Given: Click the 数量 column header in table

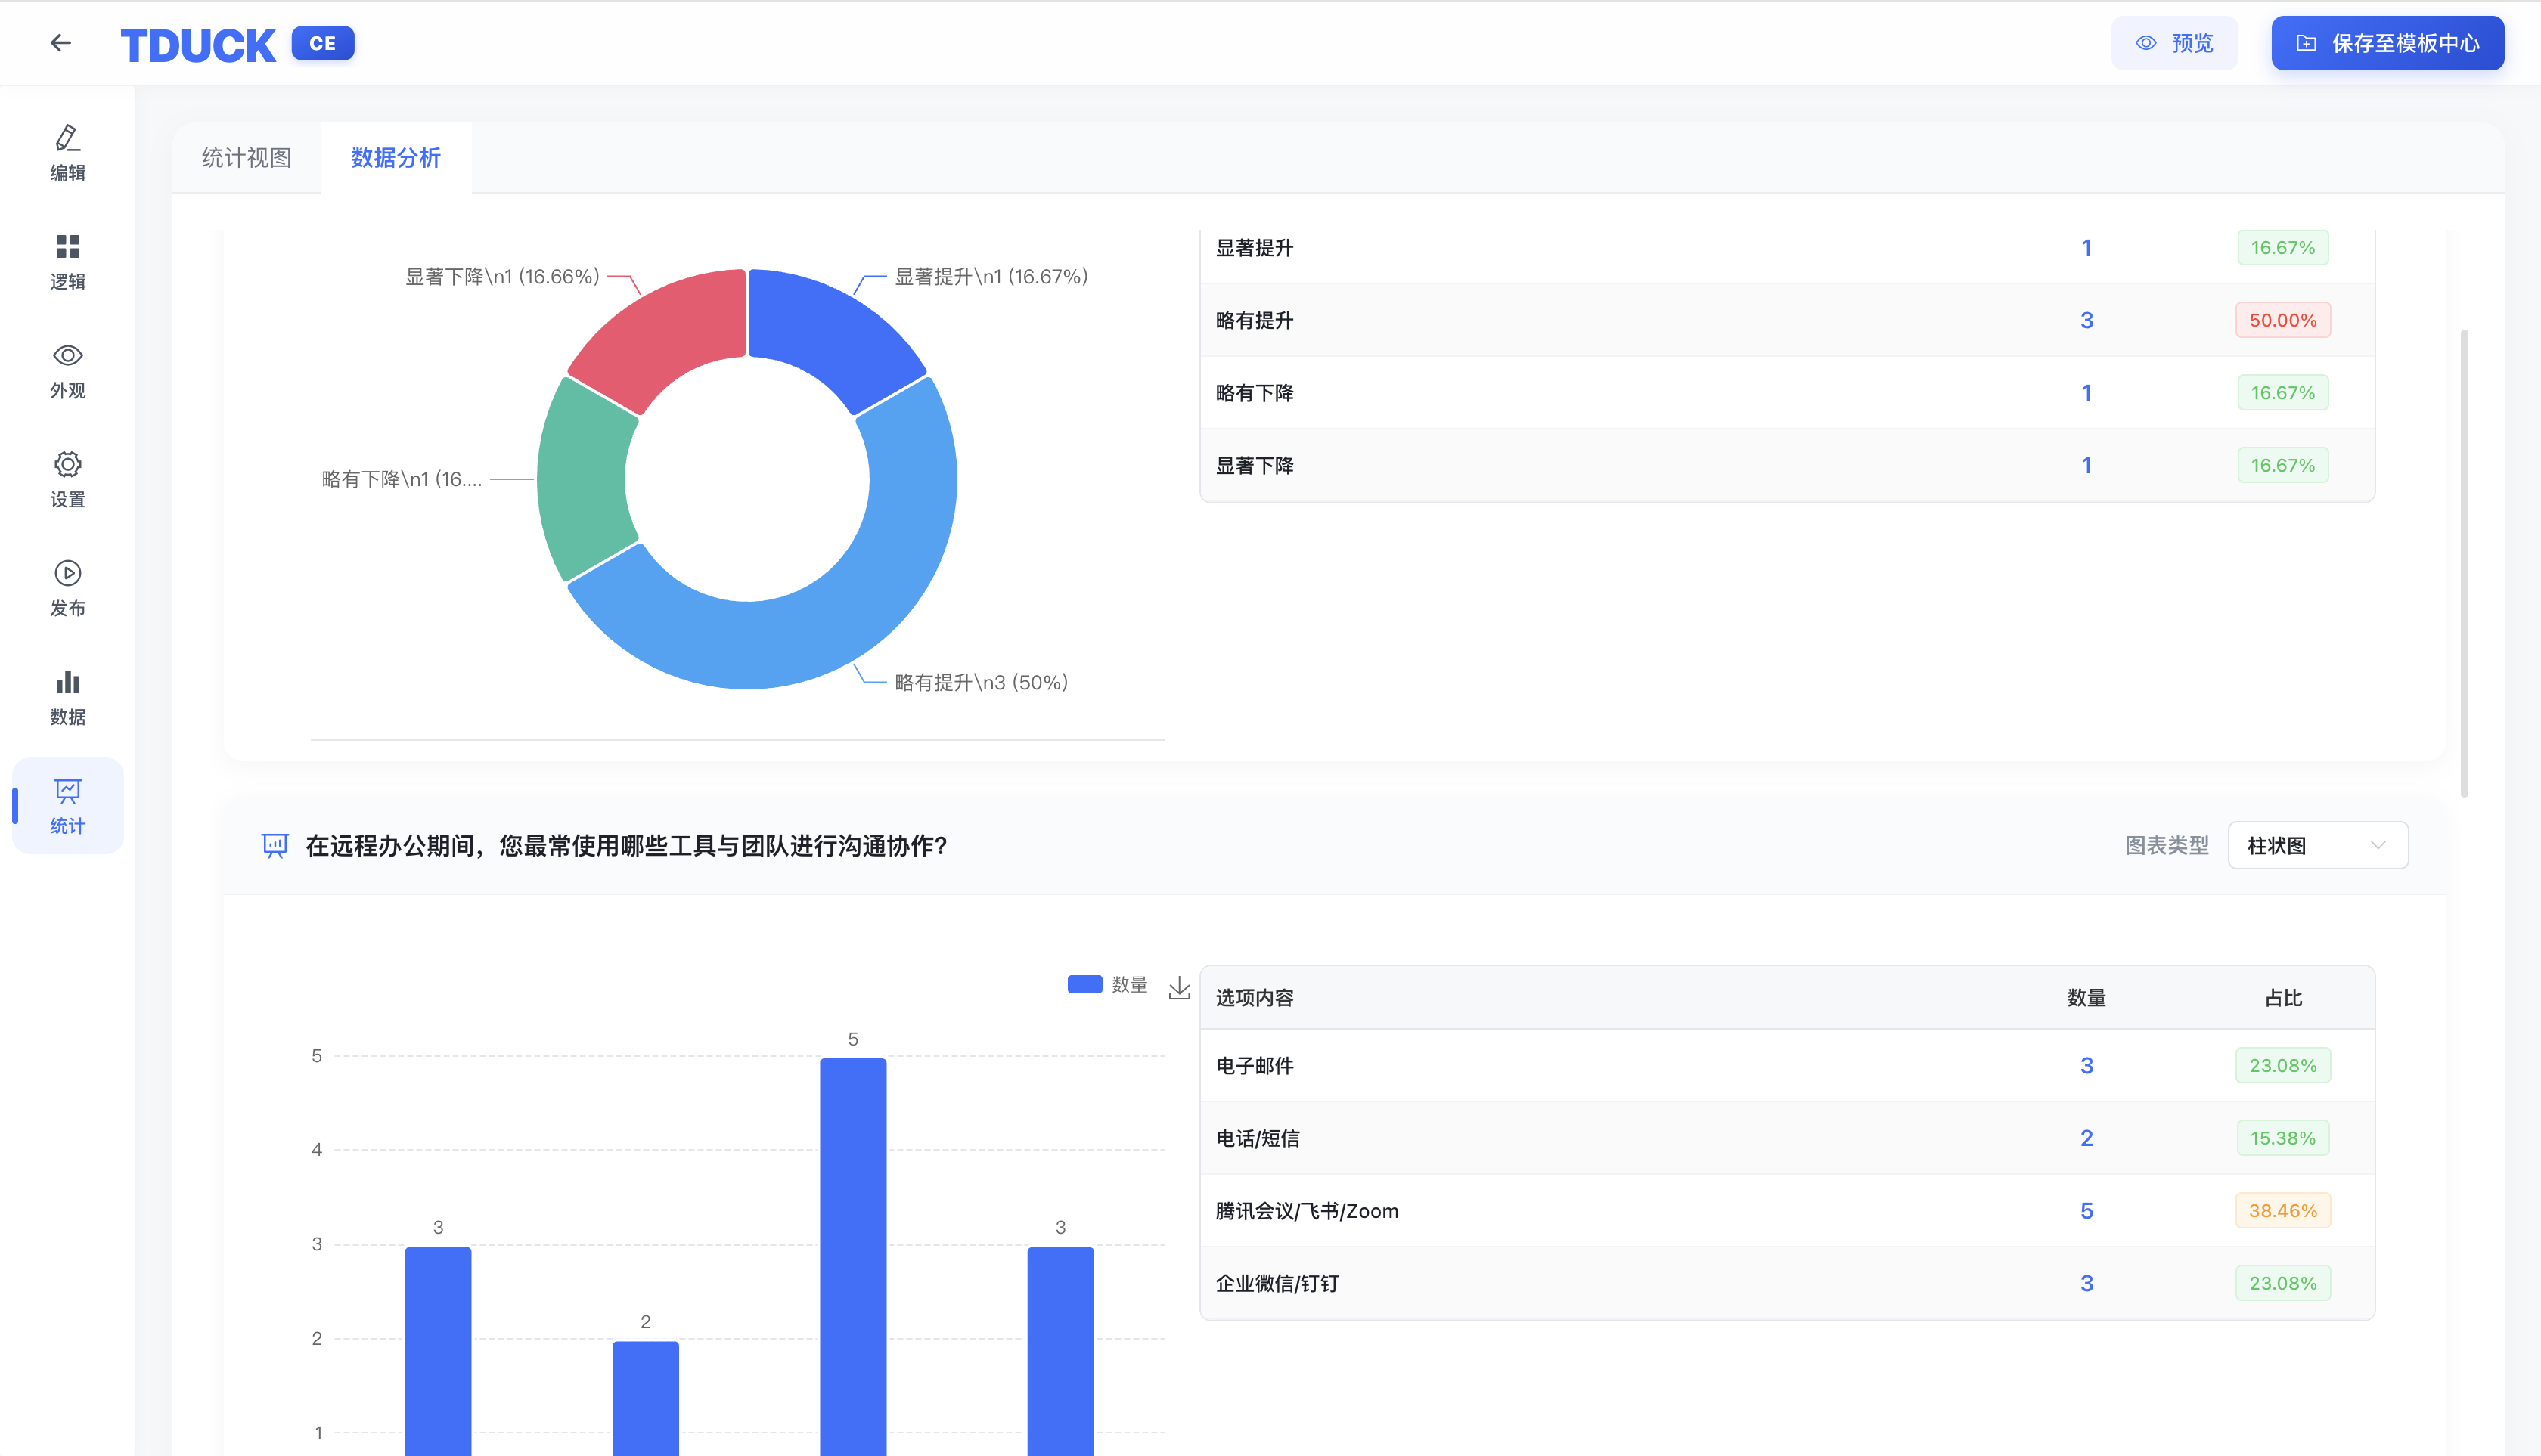Looking at the screenshot, I should coord(2086,998).
